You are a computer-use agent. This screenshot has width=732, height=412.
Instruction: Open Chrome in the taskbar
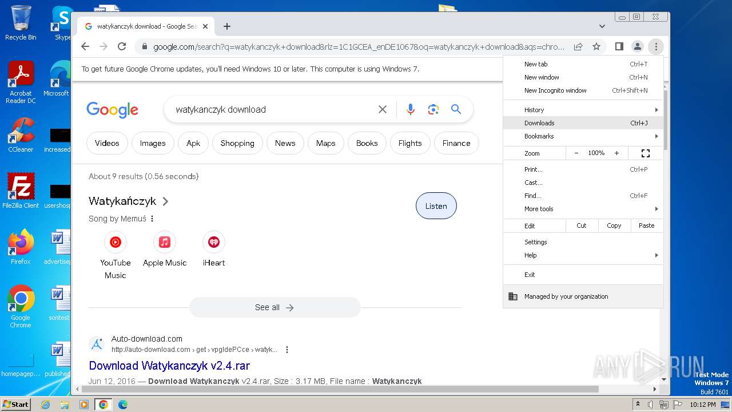(x=103, y=405)
